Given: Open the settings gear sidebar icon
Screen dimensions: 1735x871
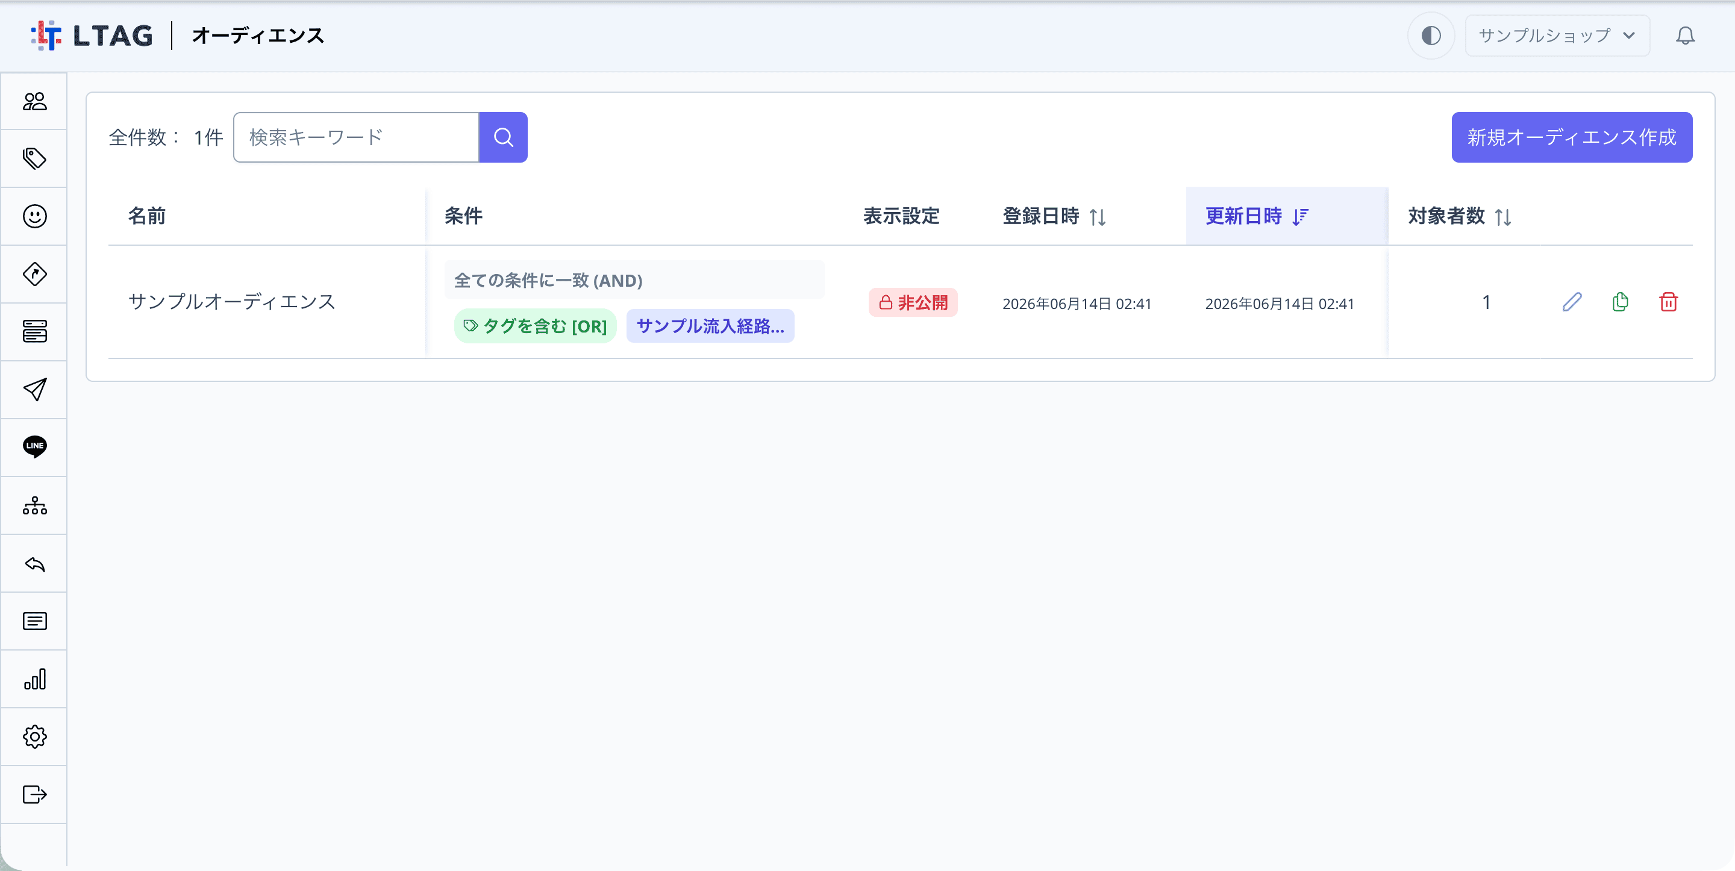Looking at the screenshot, I should [x=34, y=736].
